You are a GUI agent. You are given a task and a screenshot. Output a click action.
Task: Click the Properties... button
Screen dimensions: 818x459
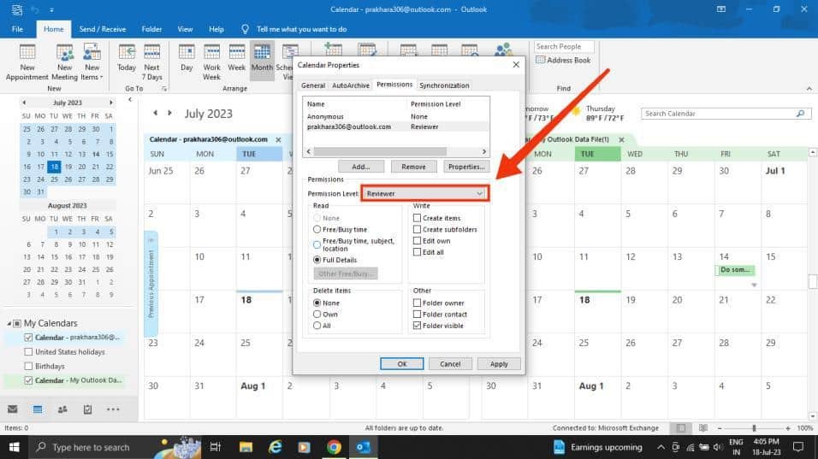point(466,167)
